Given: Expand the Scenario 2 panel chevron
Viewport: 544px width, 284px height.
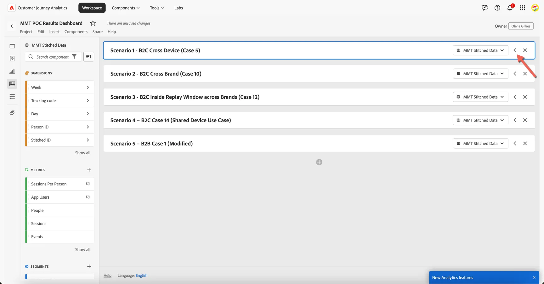Looking at the screenshot, I should click(x=515, y=74).
